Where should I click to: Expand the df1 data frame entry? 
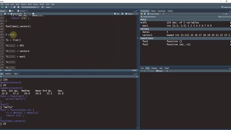[141, 22]
